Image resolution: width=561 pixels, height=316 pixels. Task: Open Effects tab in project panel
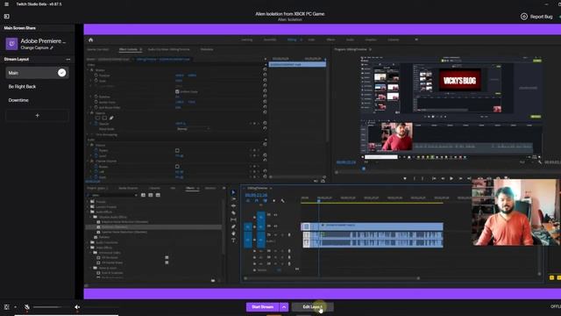[x=190, y=188]
